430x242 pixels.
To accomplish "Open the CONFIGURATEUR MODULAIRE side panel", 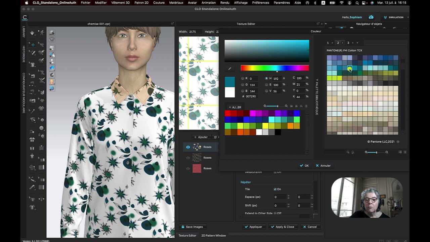I will (x=24, y=93).
